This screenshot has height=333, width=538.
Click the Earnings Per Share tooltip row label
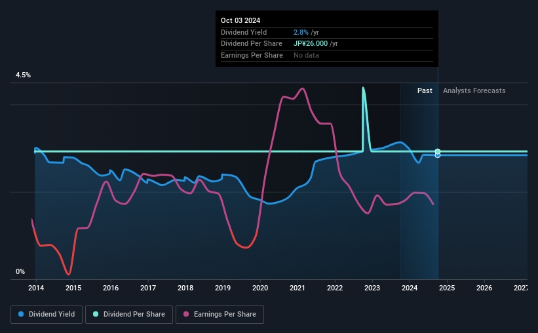(252, 55)
